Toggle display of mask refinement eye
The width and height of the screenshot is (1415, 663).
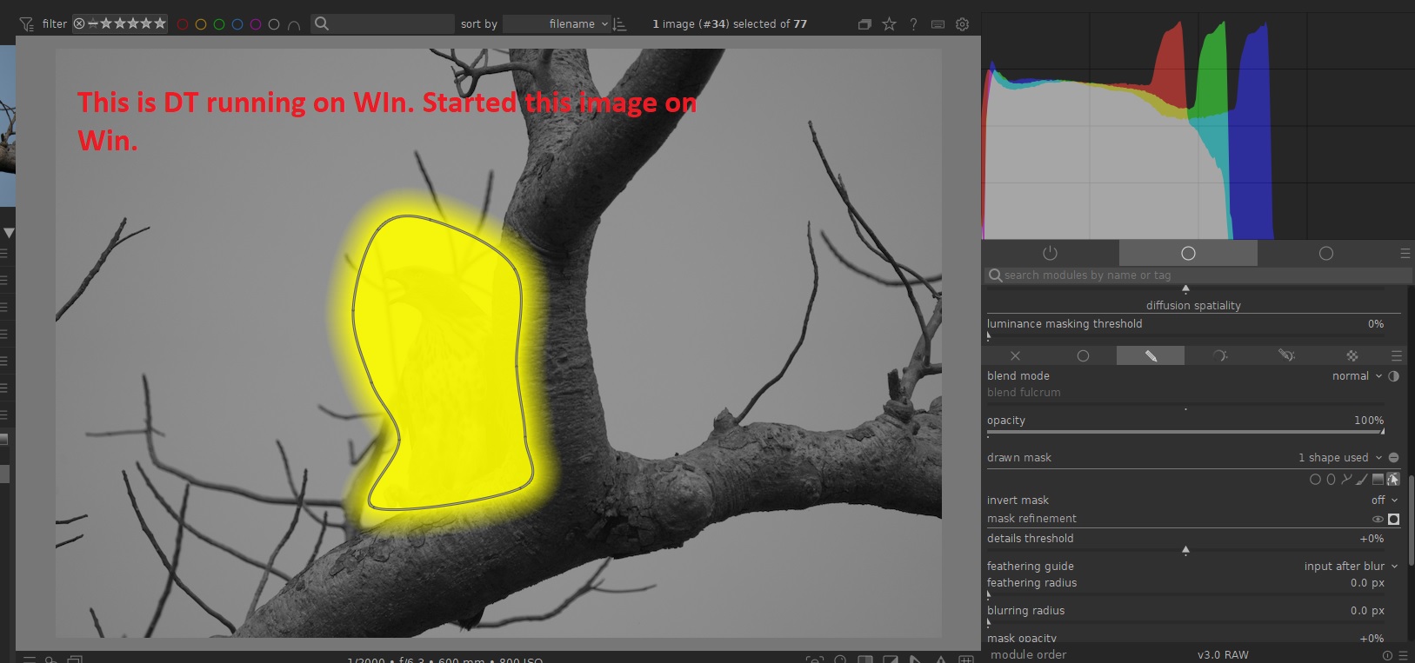[1378, 520]
